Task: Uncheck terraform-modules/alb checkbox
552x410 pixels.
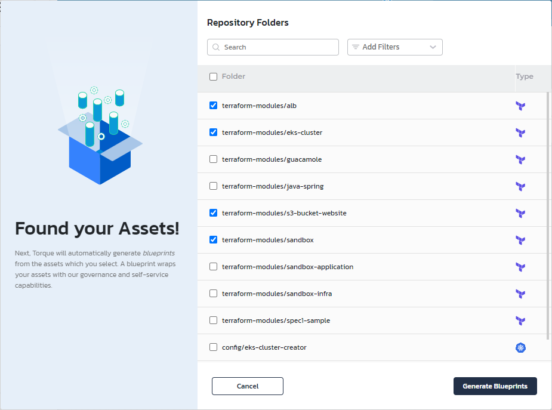Action: pos(214,106)
